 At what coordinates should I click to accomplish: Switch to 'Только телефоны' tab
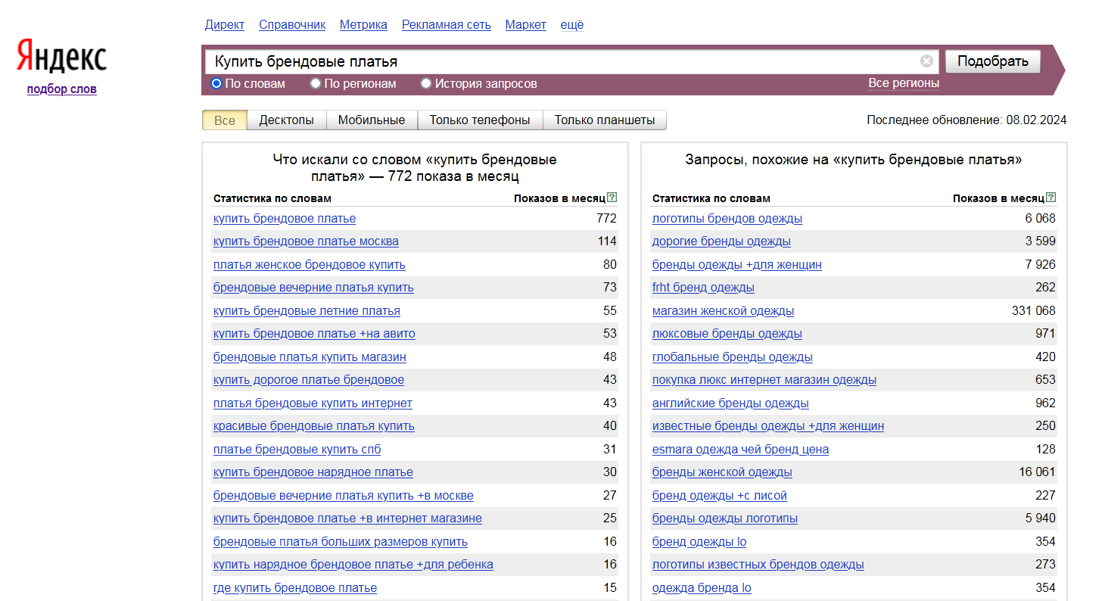pyautogui.click(x=480, y=120)
